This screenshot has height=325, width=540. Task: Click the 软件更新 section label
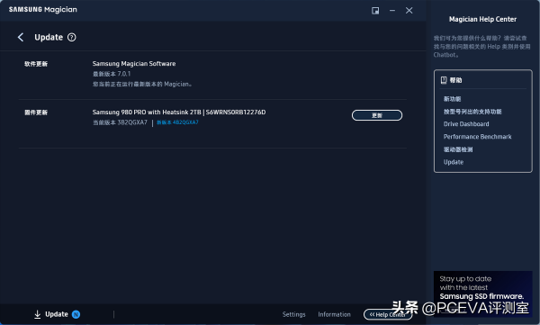tap(36, 64)
